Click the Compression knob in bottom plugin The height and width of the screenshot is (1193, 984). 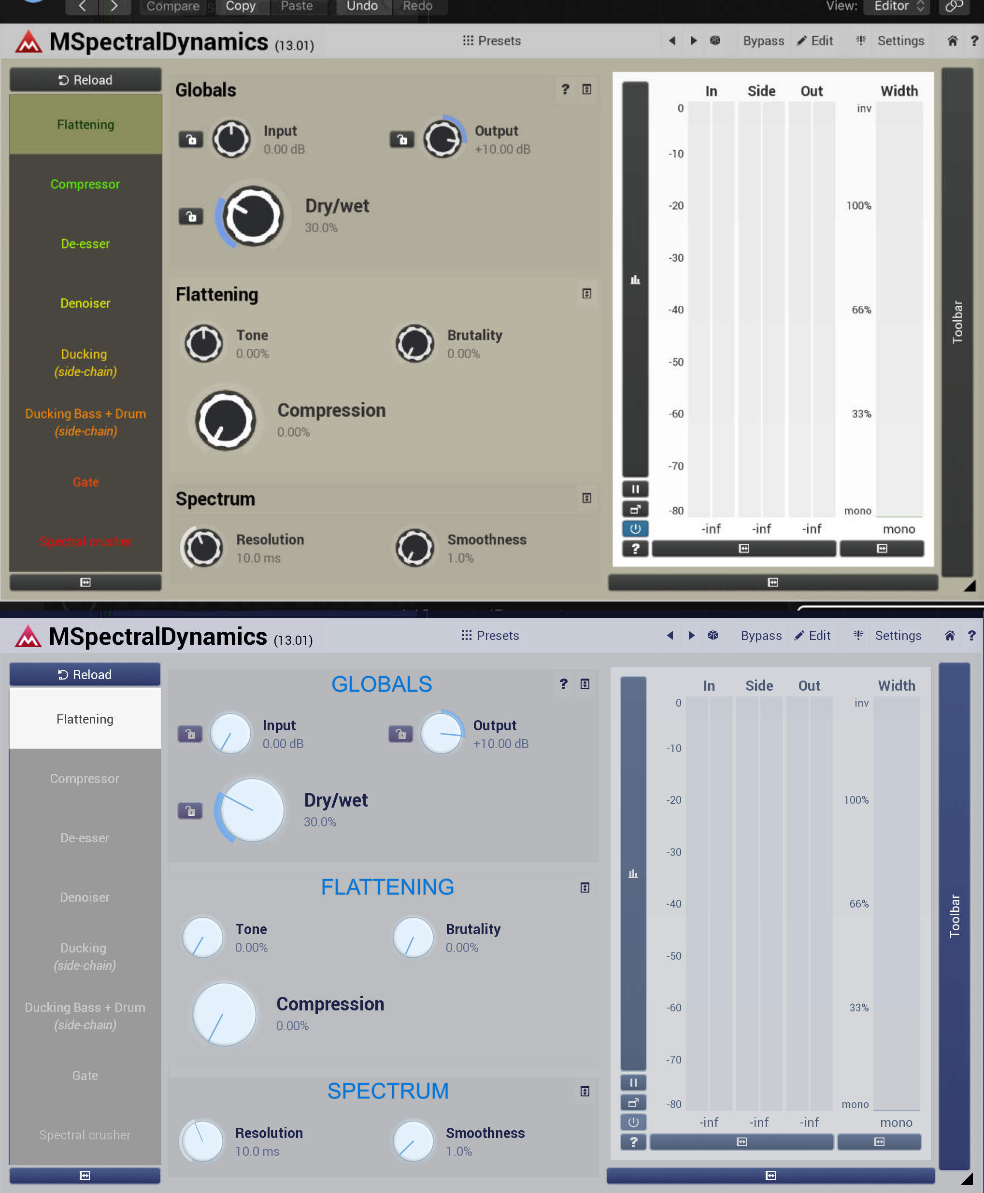[x=225, y=1014]
